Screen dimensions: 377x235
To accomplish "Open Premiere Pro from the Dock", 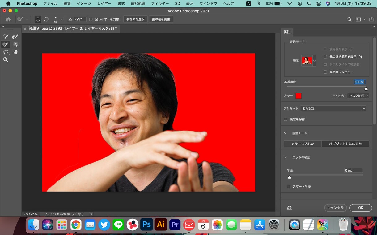I will pos(175,225).
